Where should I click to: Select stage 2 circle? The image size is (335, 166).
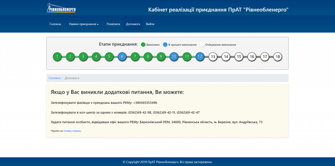70,56
